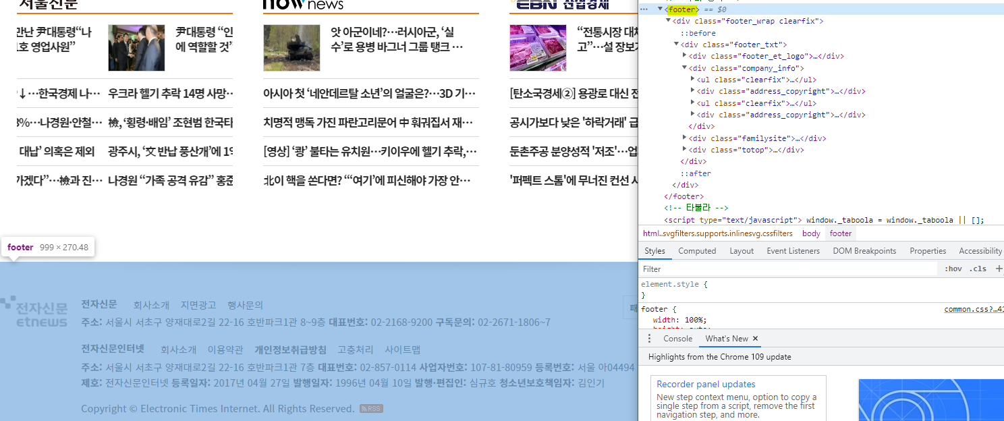
Task: Toggle the .cls element classes panel
Action: point(978,269)
